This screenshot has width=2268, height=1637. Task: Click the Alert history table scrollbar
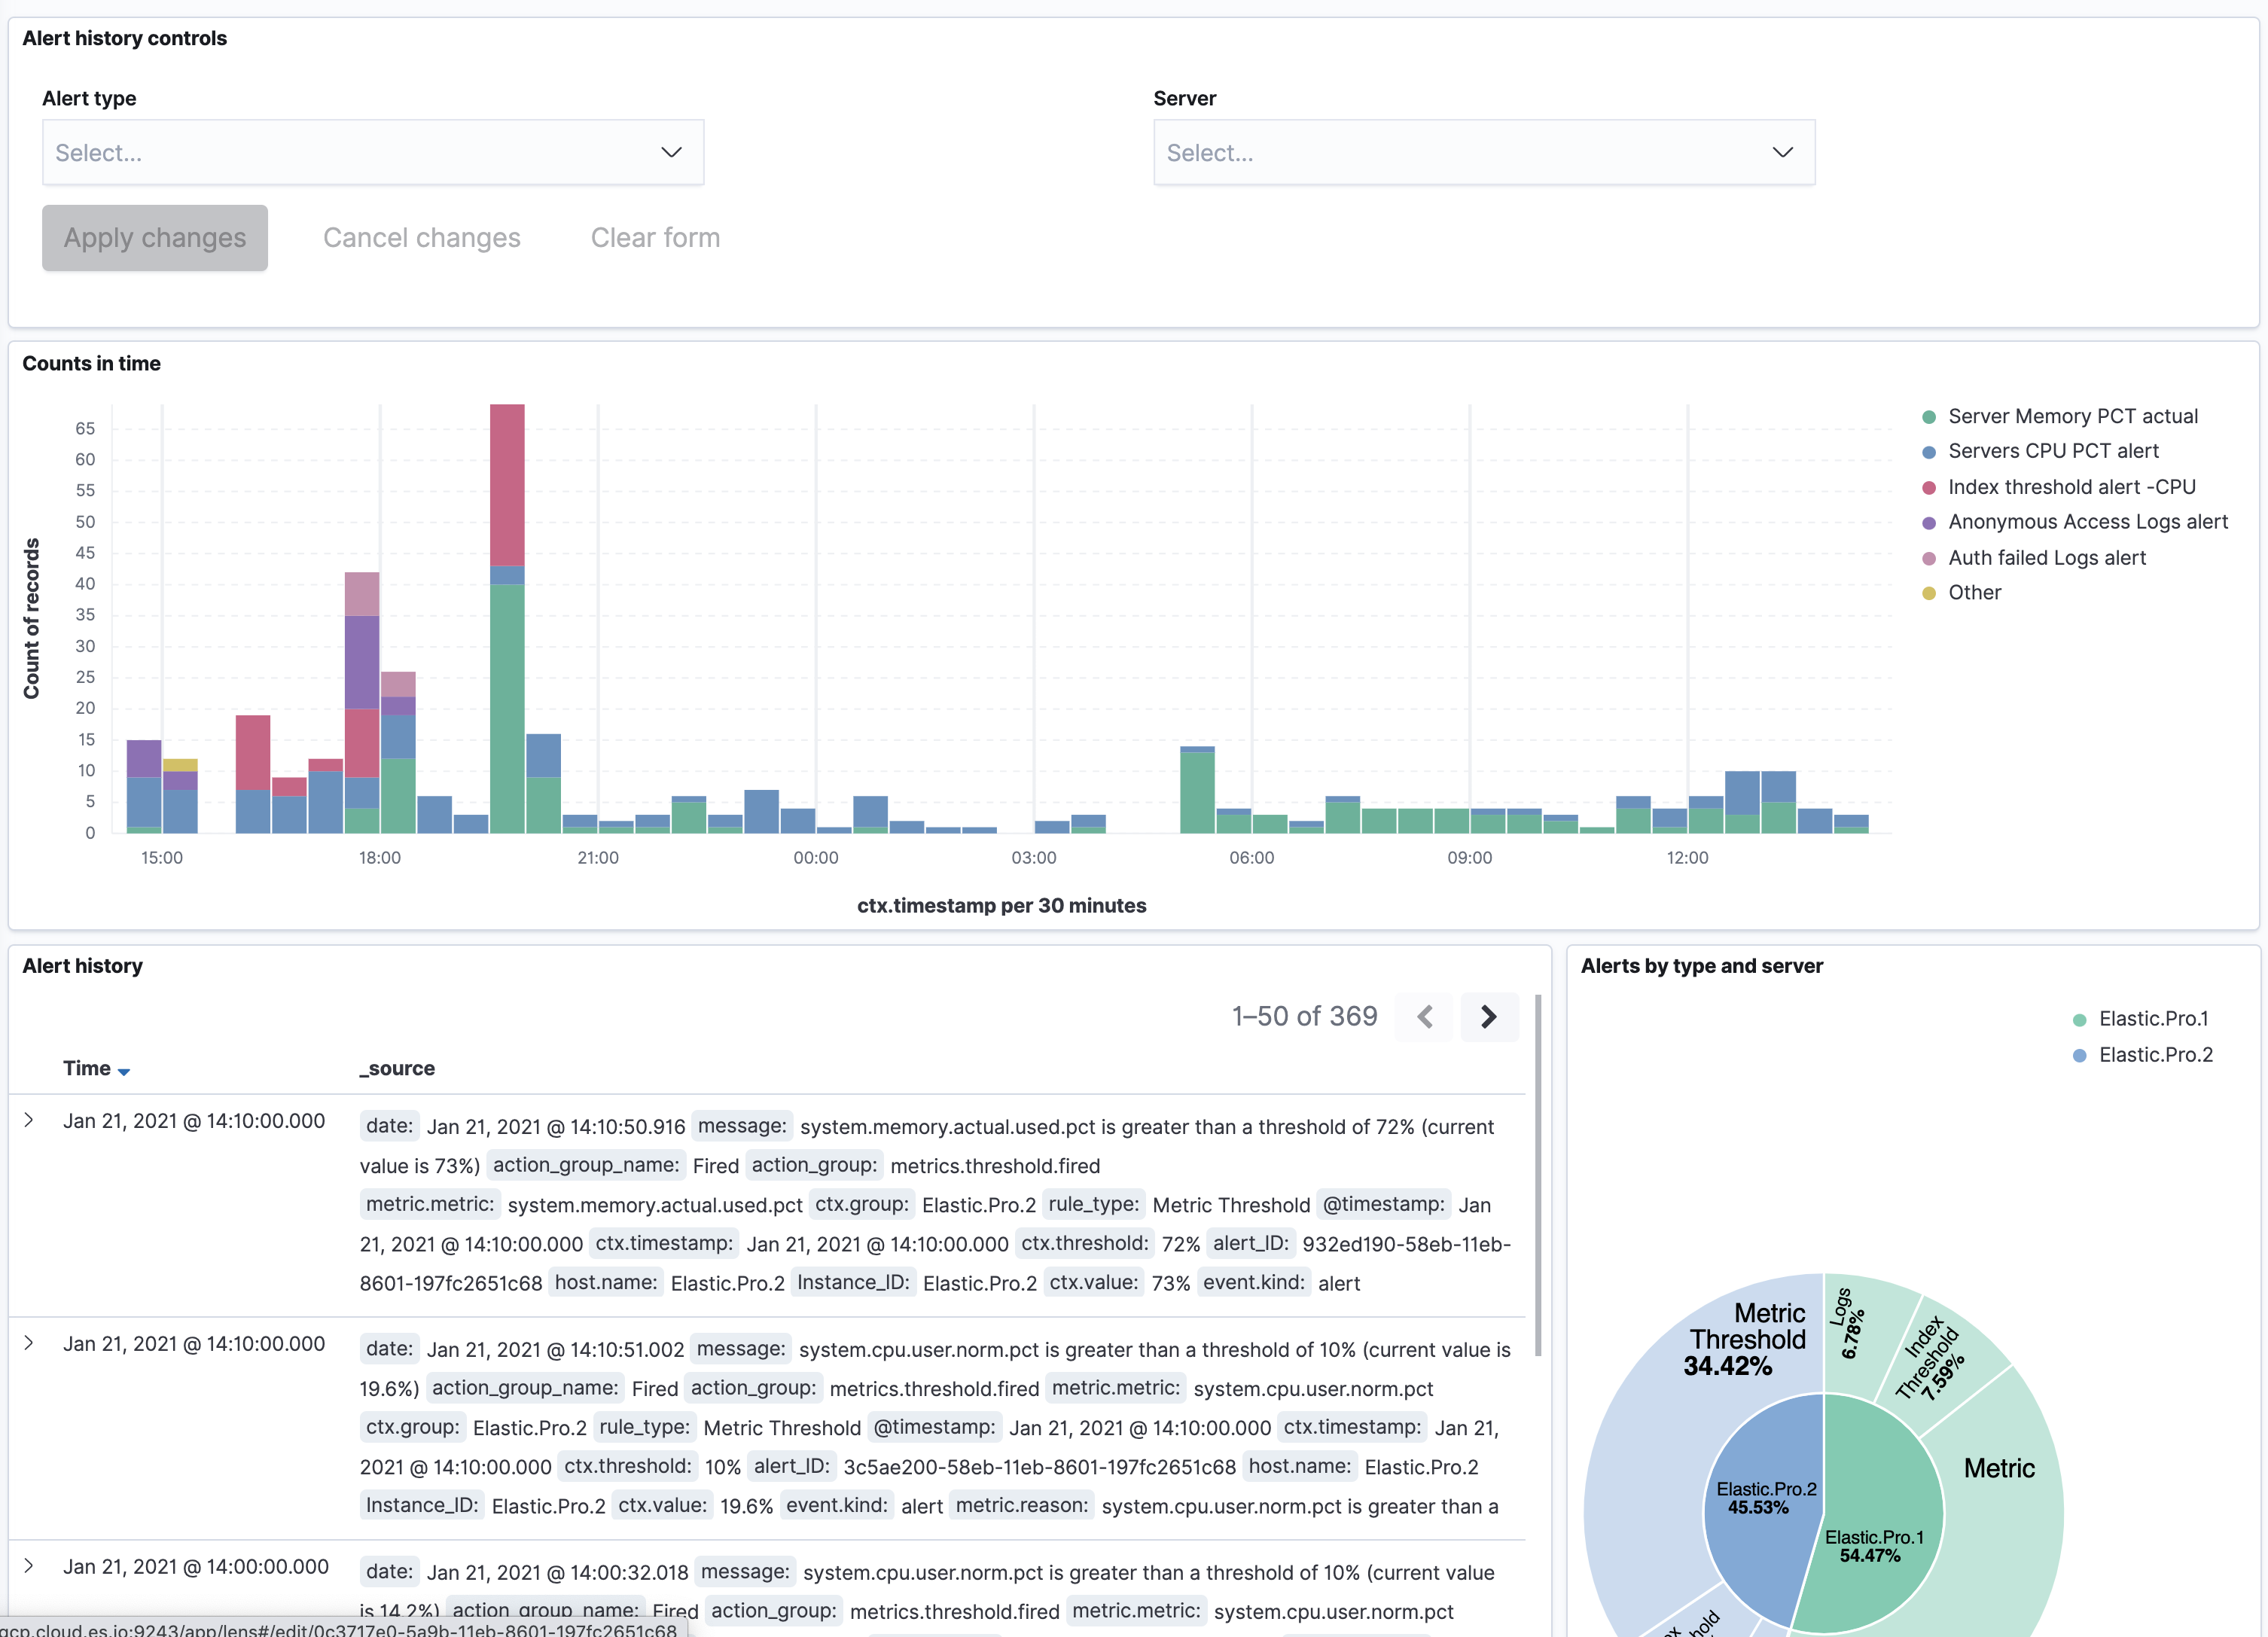[x=1537, y=1175]
